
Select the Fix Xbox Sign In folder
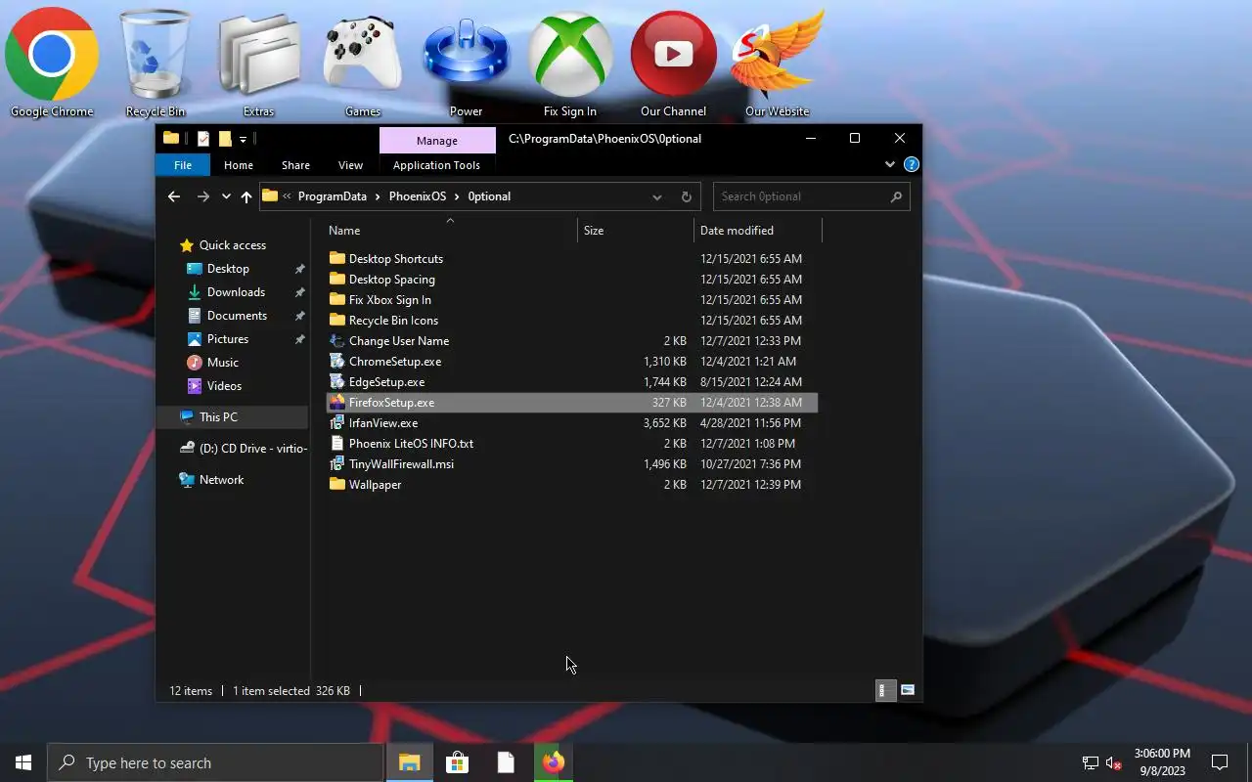(572, 300)
